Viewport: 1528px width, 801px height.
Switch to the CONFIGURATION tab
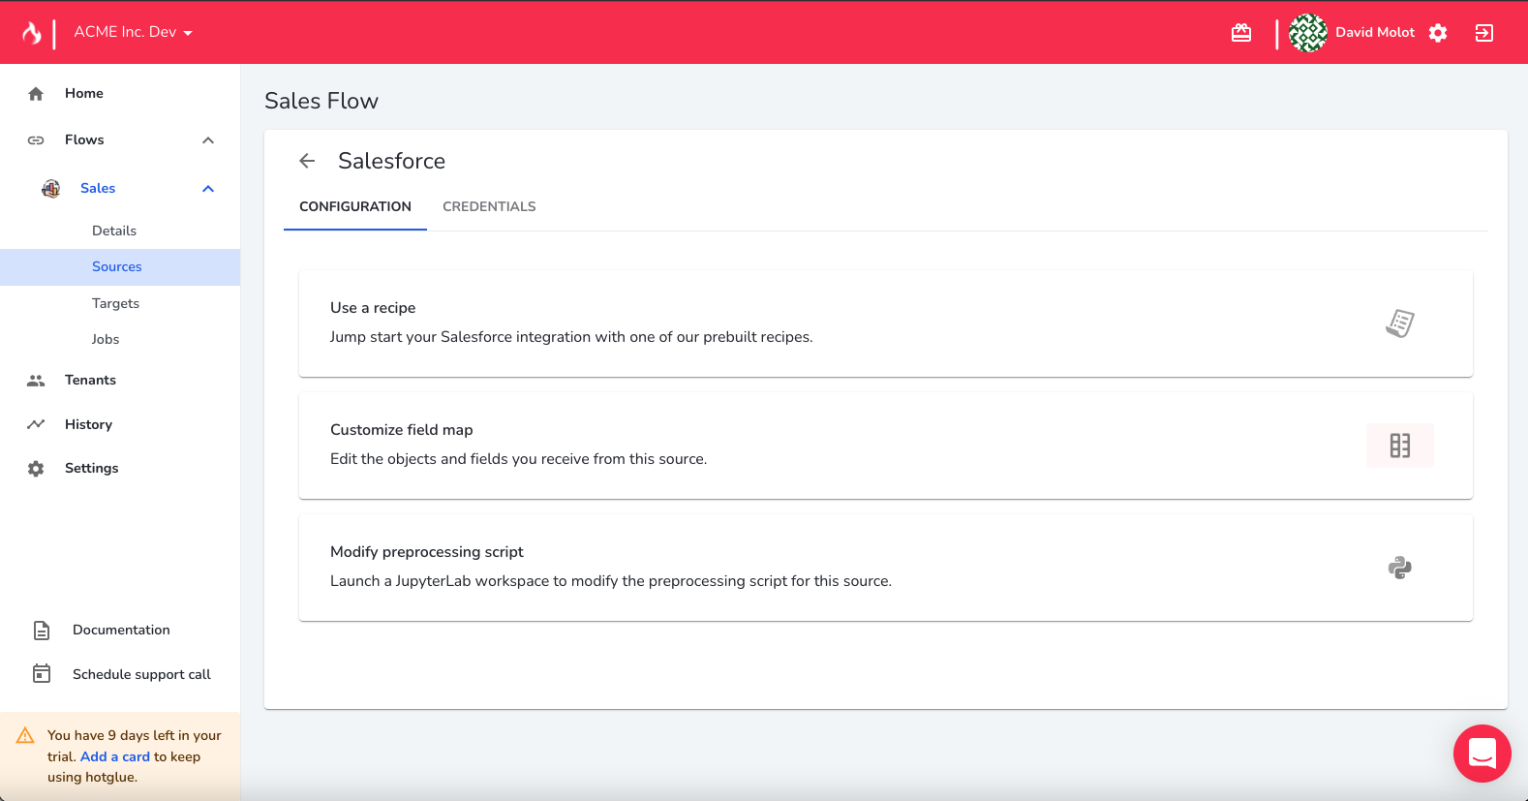tap(355, 206)
